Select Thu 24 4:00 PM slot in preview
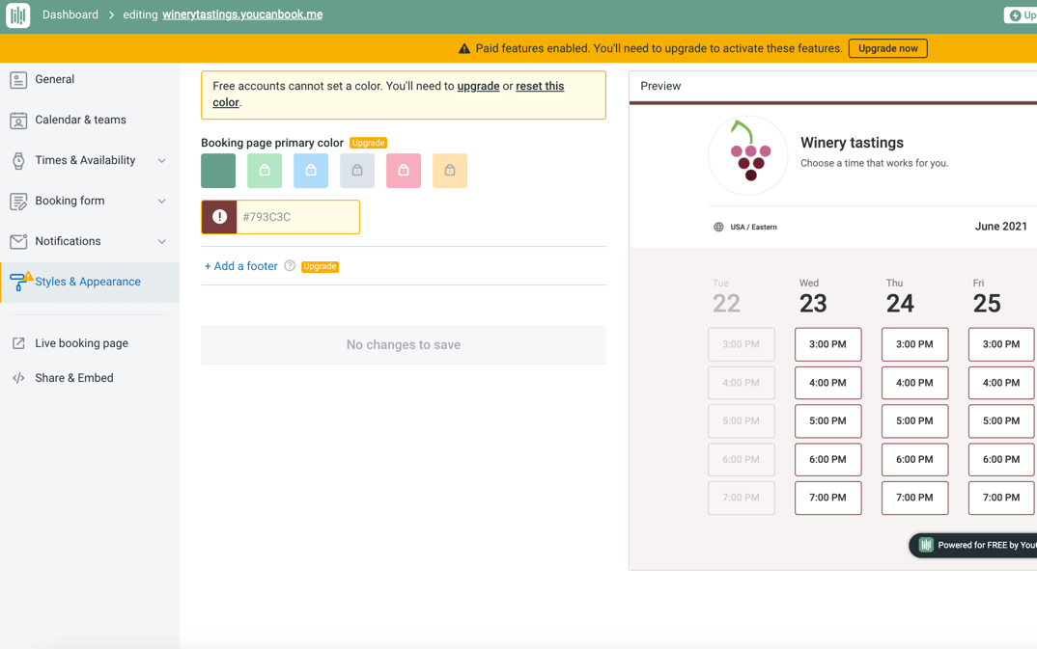Screen dimensions: 1037x649 (914, 382)
